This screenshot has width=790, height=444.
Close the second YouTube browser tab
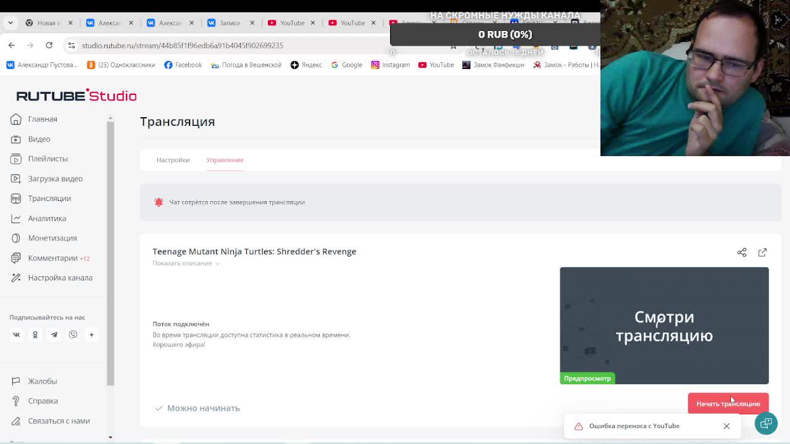click(373, 23)
